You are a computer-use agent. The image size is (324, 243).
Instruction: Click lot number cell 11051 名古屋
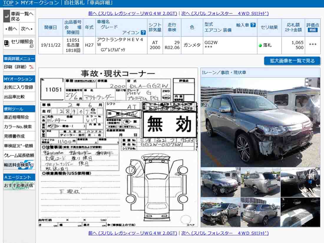73,45
